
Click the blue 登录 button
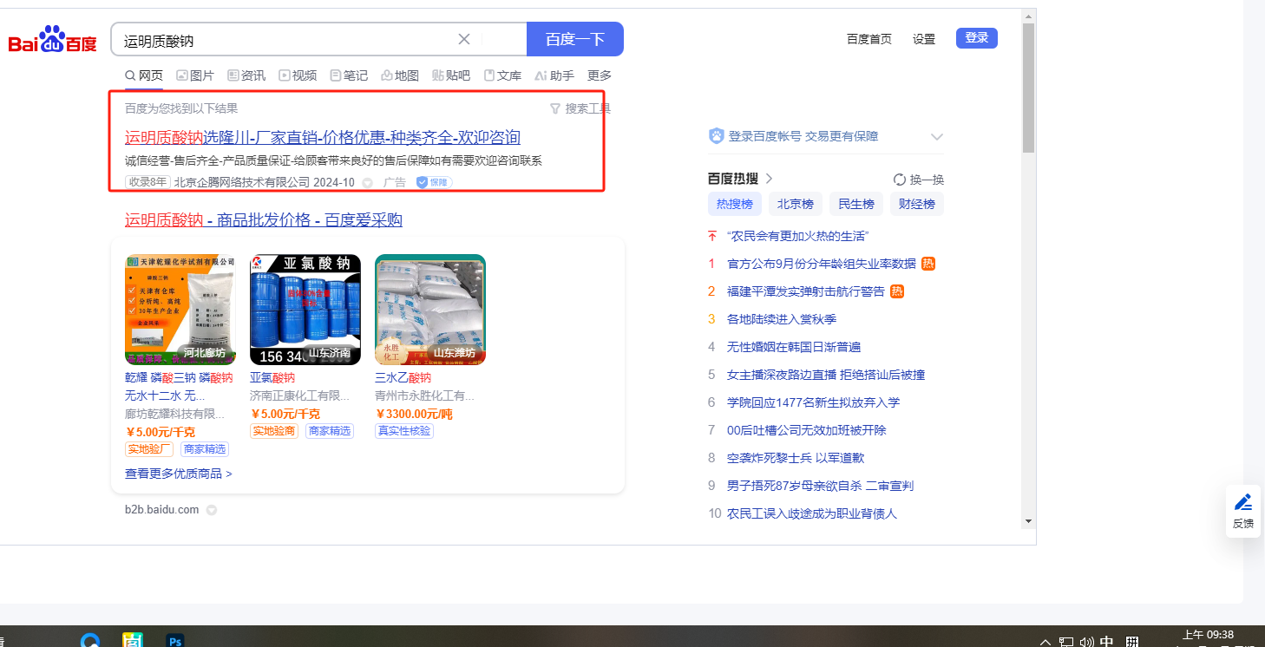point(977,38)
